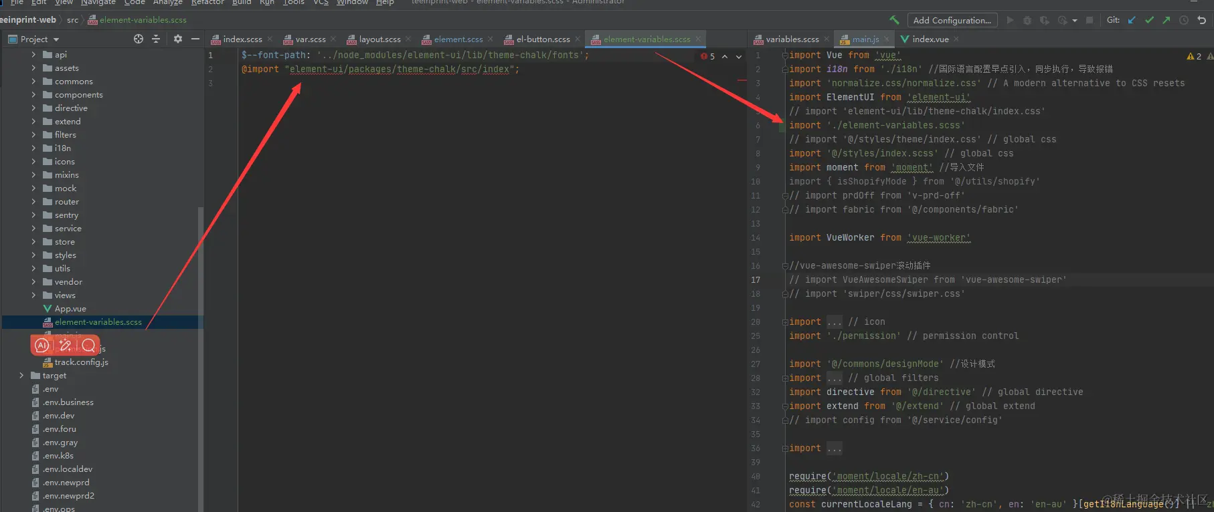Click the red error count indicator
The width and height of the screenshot is (1214, 512).
(707, 57)
